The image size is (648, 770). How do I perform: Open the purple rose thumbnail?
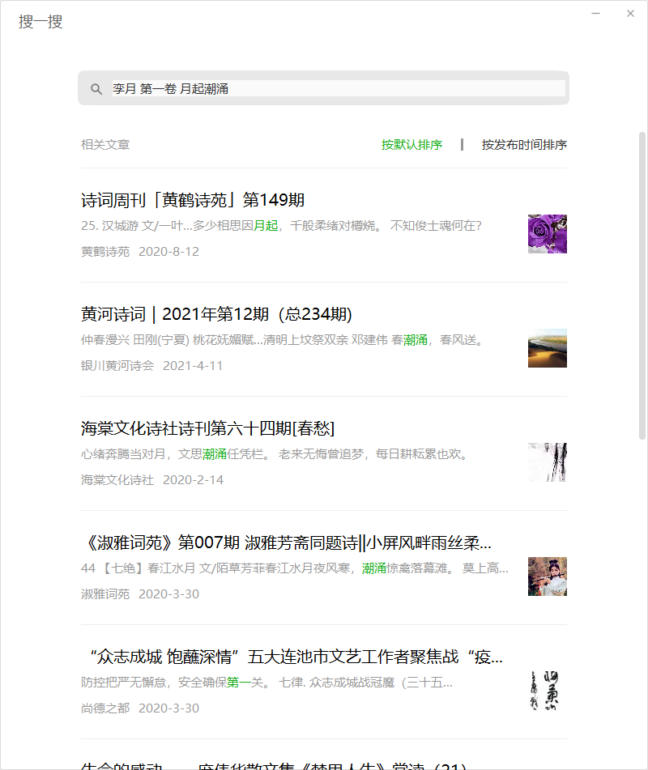[548, 234]
